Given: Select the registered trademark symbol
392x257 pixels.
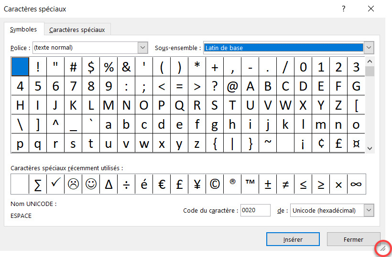Looking at the screenshot, I should 232,184.
